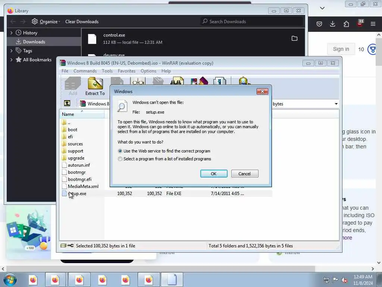
Task: Expand All Bookmarks tree node in Library
Action: (x=11, y=59)
